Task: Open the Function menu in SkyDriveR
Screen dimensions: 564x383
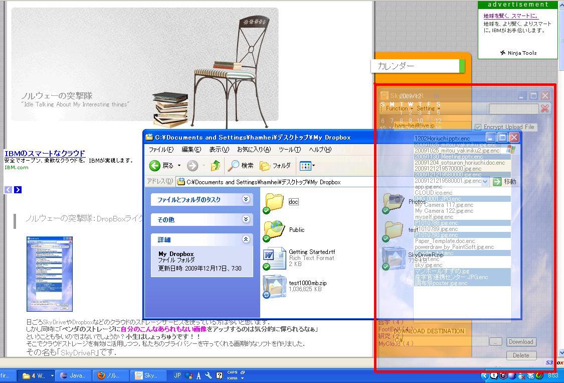Action: [x=399, y=108]
